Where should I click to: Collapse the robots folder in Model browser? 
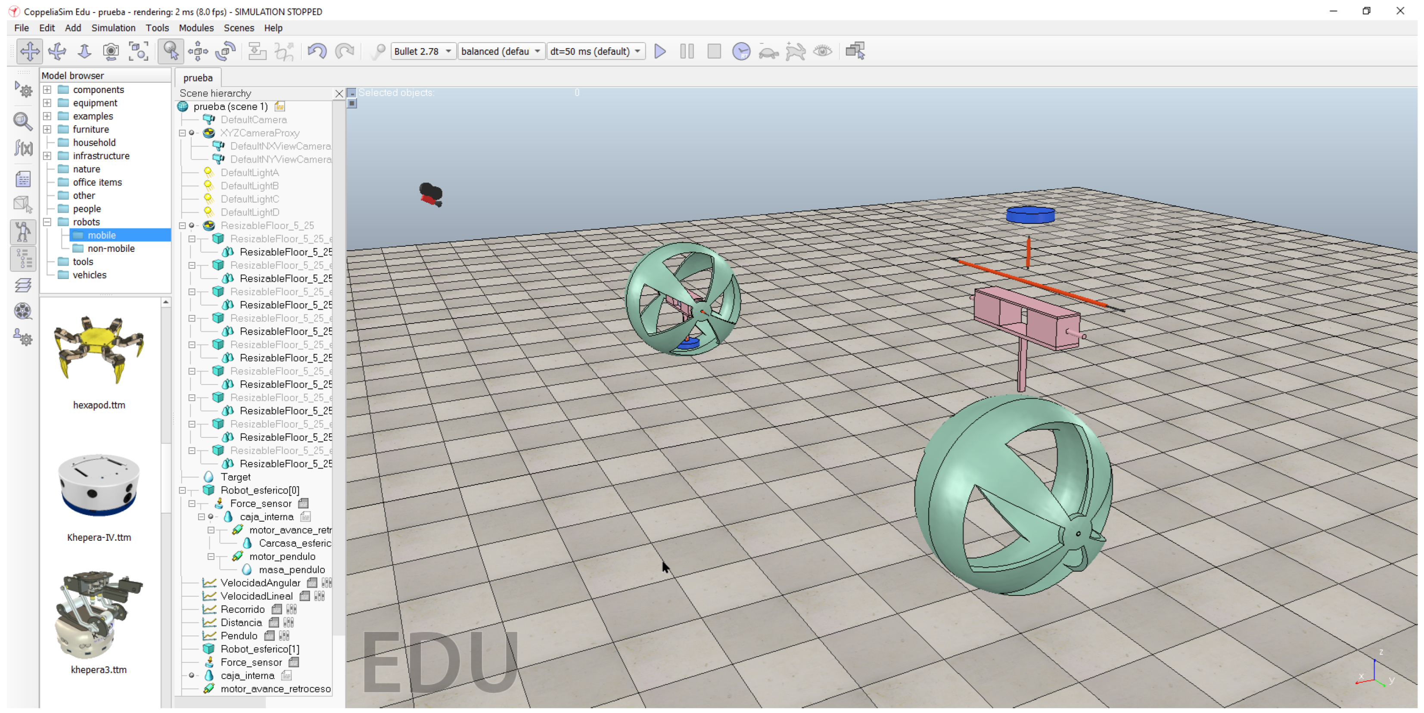click(47, 222)
